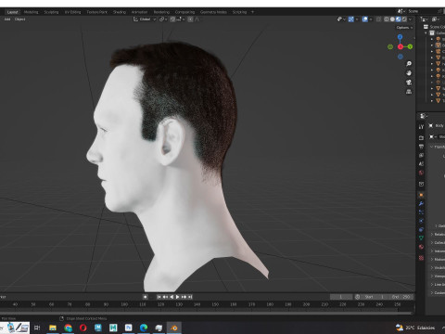This screenshot has height=334, width=445.
Task: Open the View Layer properties tab
Action: click(x=421, y=155)
